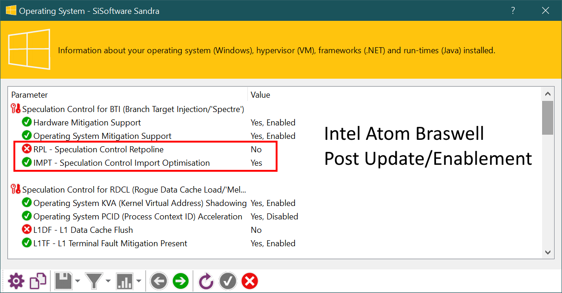Go forward with the green arrow
The width and height of the screenshot is (562, 293).
tap(181, 281)
